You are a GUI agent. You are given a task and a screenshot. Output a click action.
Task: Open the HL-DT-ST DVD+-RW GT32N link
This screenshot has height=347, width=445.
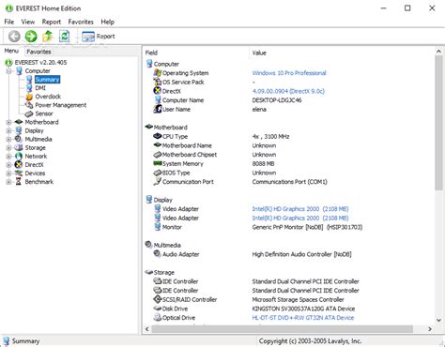pos(303,318)
